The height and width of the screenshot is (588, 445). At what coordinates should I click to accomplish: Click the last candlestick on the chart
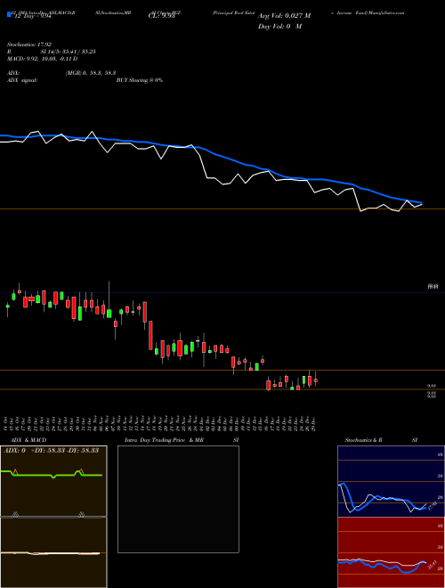point(316,380)
